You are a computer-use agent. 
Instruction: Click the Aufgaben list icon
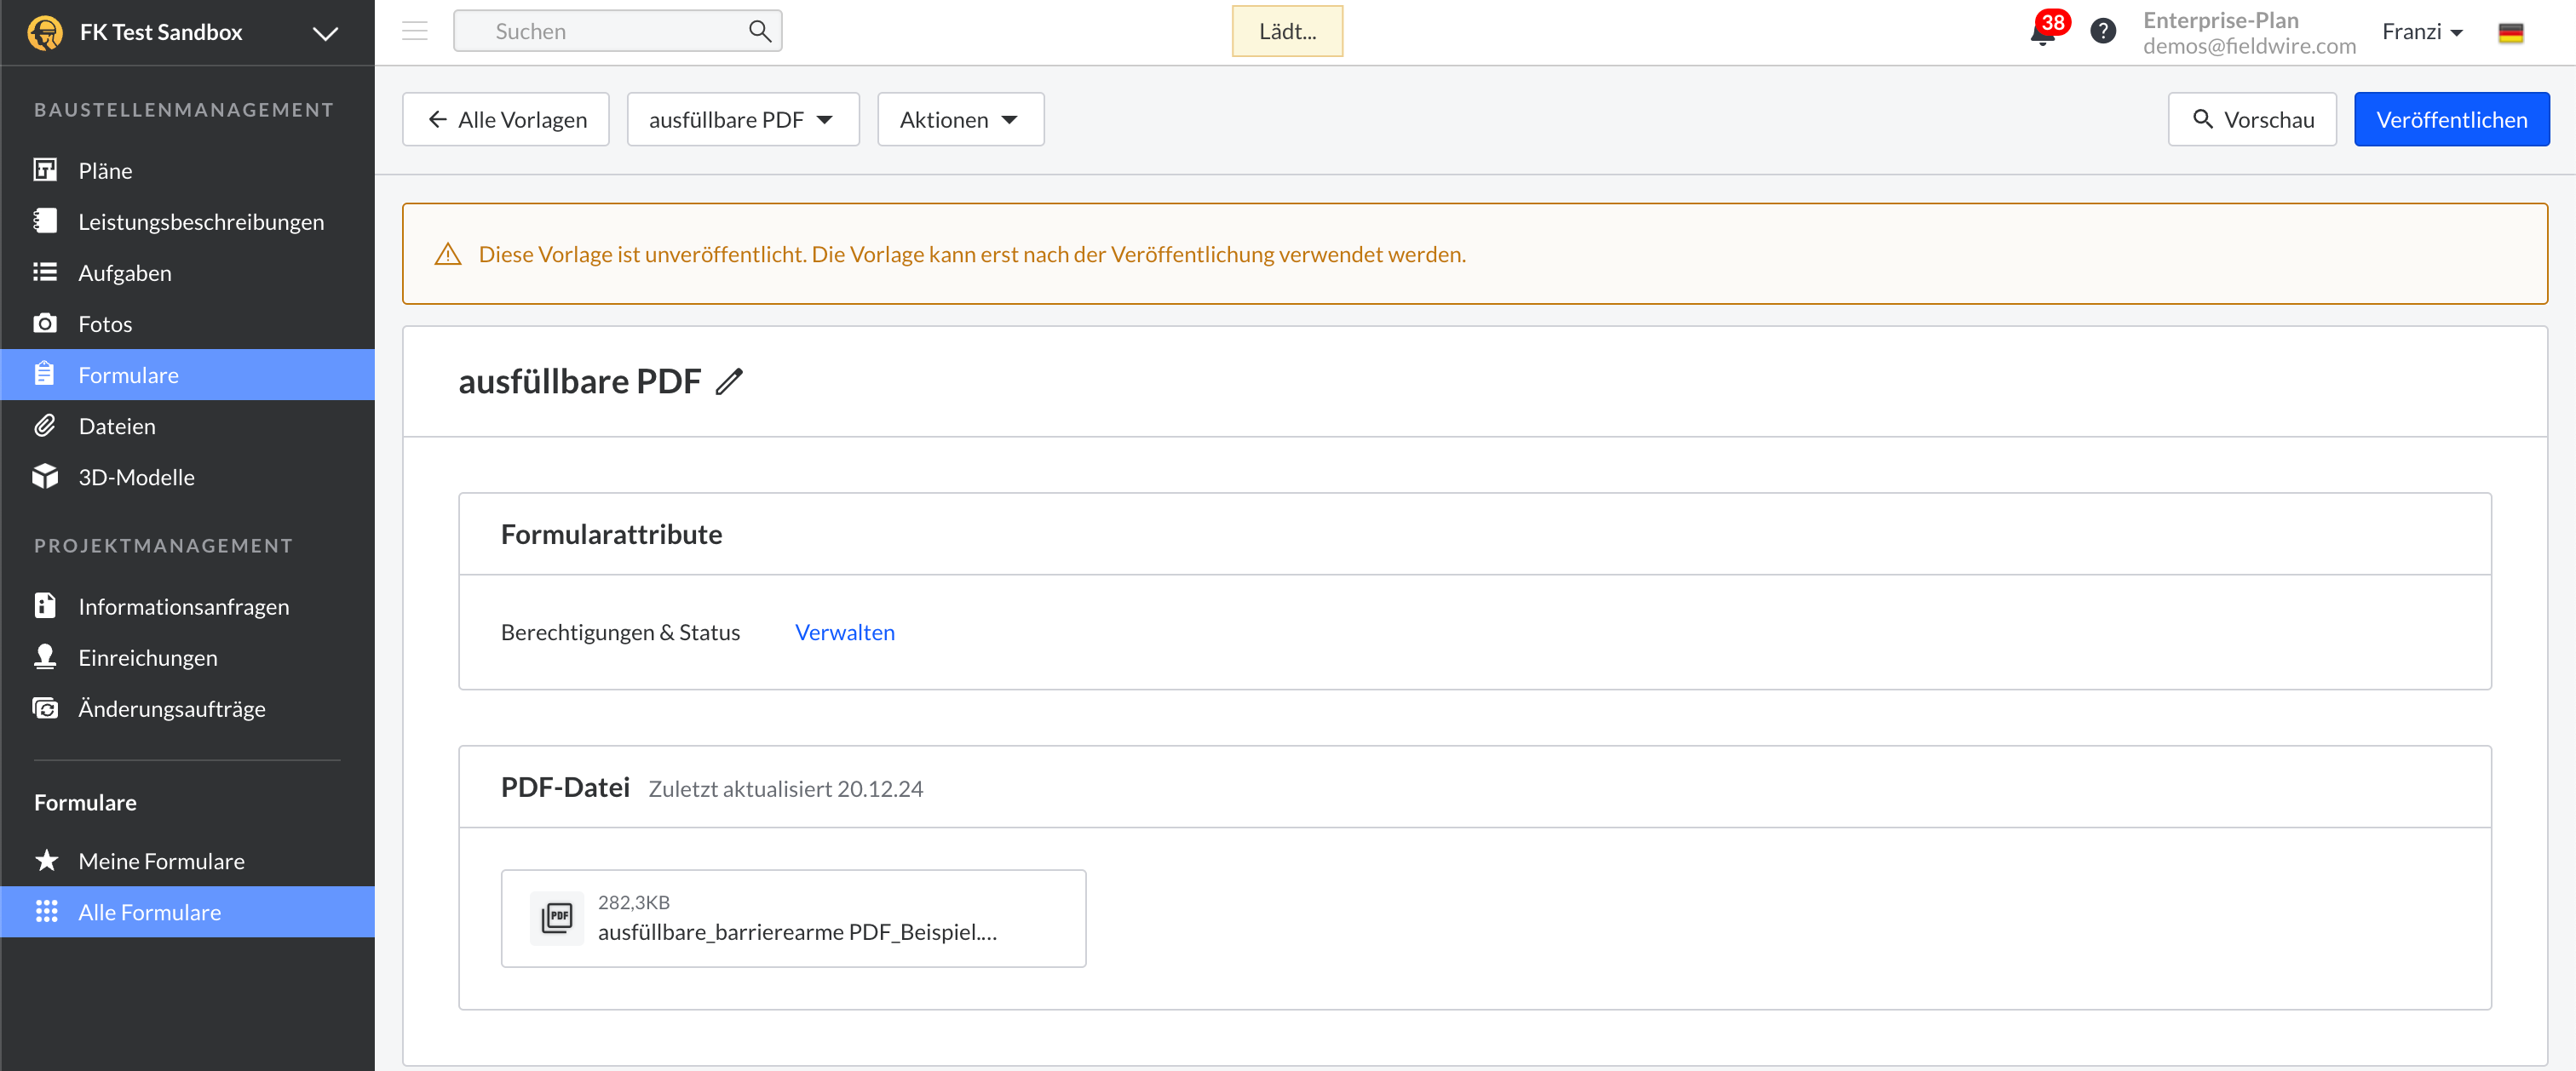[x=45, y=272]
